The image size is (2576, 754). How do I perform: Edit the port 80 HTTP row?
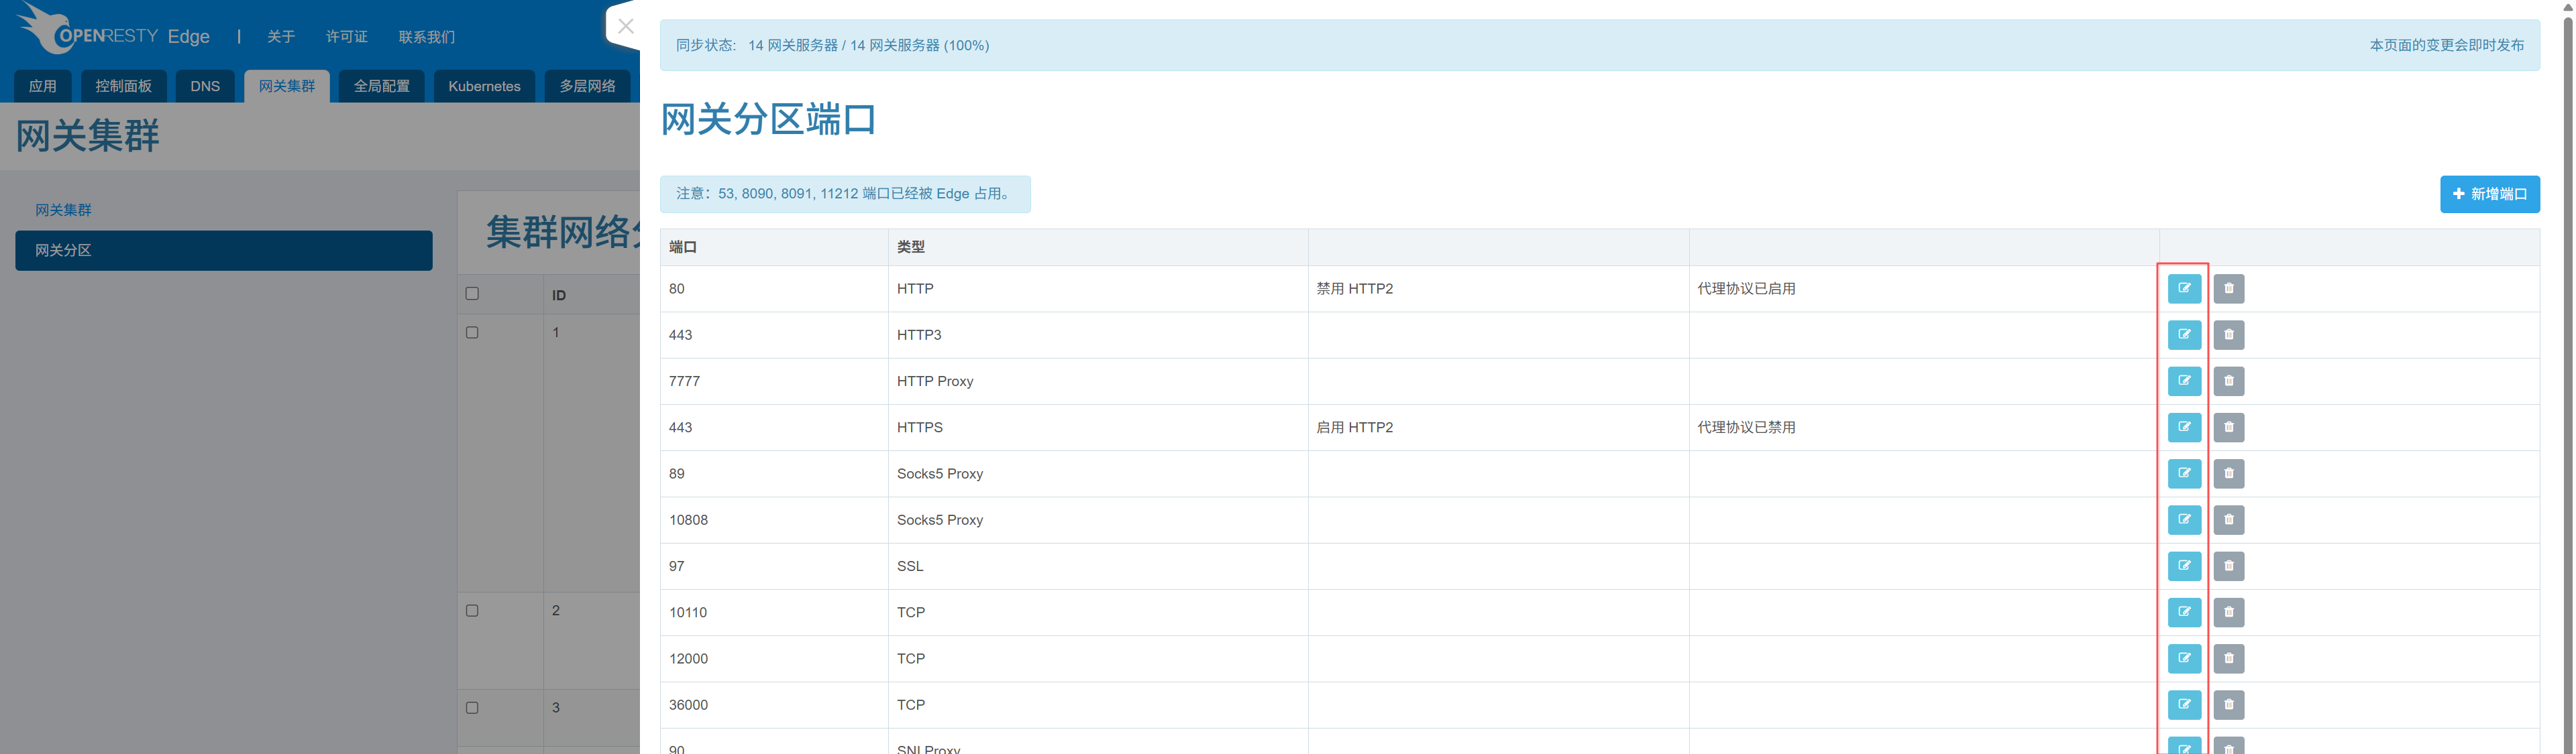tap(2184, 289)
